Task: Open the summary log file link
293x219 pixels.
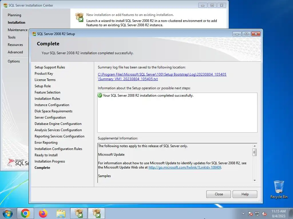Action: point(162,76)
